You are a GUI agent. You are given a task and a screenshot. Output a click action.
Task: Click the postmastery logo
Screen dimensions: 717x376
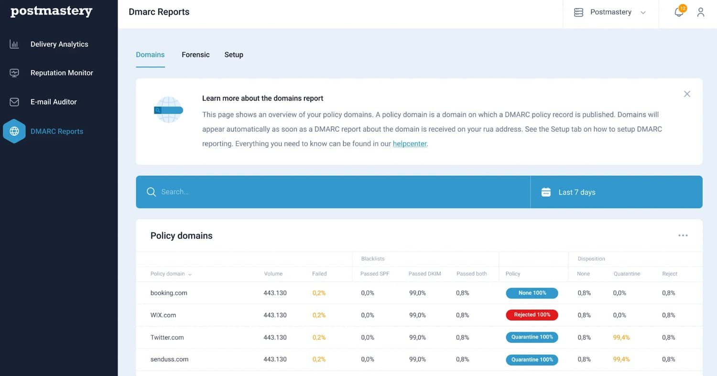pyautogui.click(x=51, y=11)
